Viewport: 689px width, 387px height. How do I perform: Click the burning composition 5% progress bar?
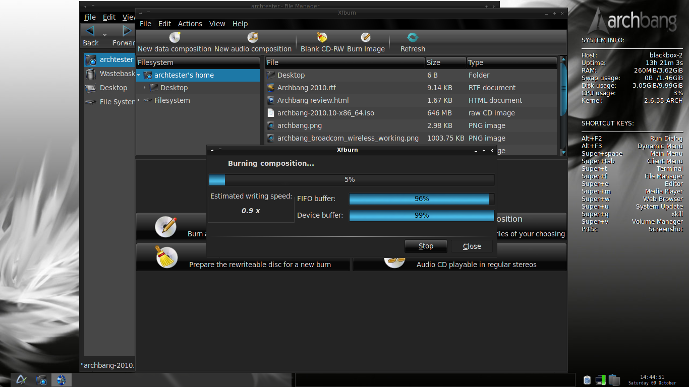tap(352, 180)
